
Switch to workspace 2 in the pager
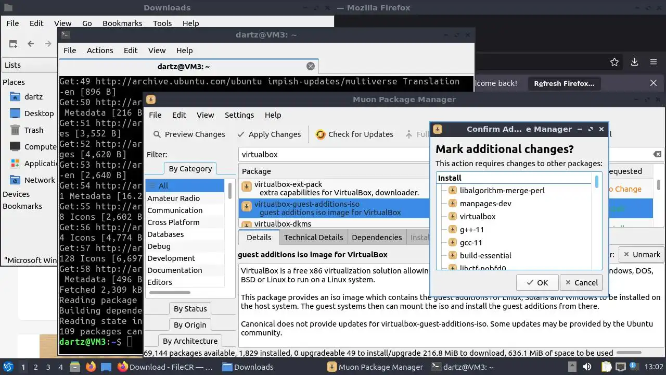coord(35,367)
